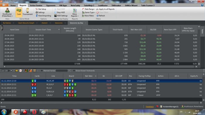205x115 pixels.
Task: Open PokerStars taskbar icon
Action: pyautogui.click(x=25, y=112)
